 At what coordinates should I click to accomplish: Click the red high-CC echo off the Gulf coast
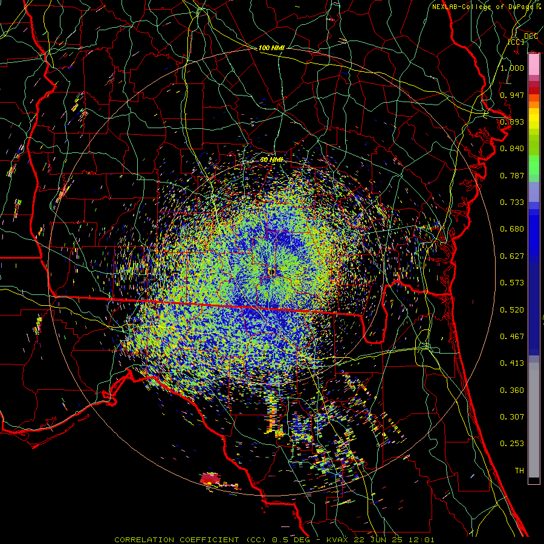pyautogui.click(x=210, y=479)
